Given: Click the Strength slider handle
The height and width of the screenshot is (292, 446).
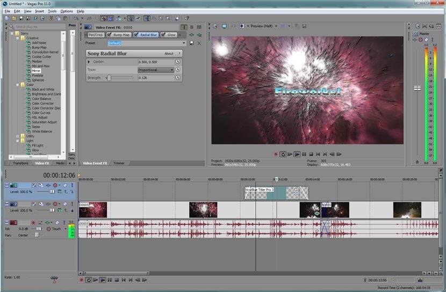Looking at the screenshot, I should [x=109, y=77].
